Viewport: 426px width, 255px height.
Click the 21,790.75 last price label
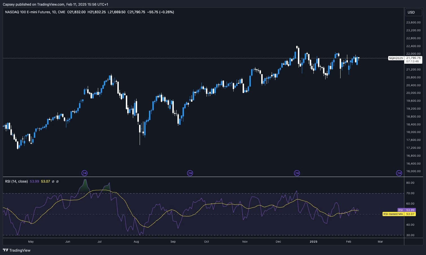[x=413, y=58]
